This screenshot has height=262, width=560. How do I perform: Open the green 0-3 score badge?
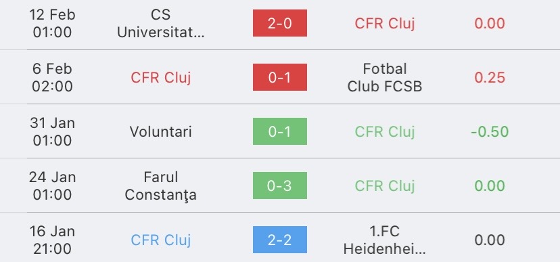click(x=279, y=185)
